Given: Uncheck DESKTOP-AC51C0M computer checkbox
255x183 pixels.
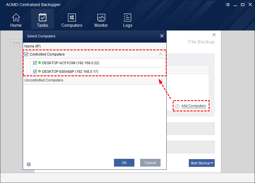Looking at the screenshot, I should click(x=35, y=63).
